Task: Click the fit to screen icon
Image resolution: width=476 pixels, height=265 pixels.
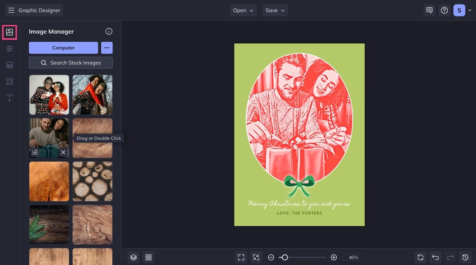Action: 241,257
